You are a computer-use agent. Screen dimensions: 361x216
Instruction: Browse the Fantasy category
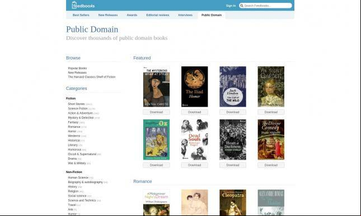click(73, 122)
